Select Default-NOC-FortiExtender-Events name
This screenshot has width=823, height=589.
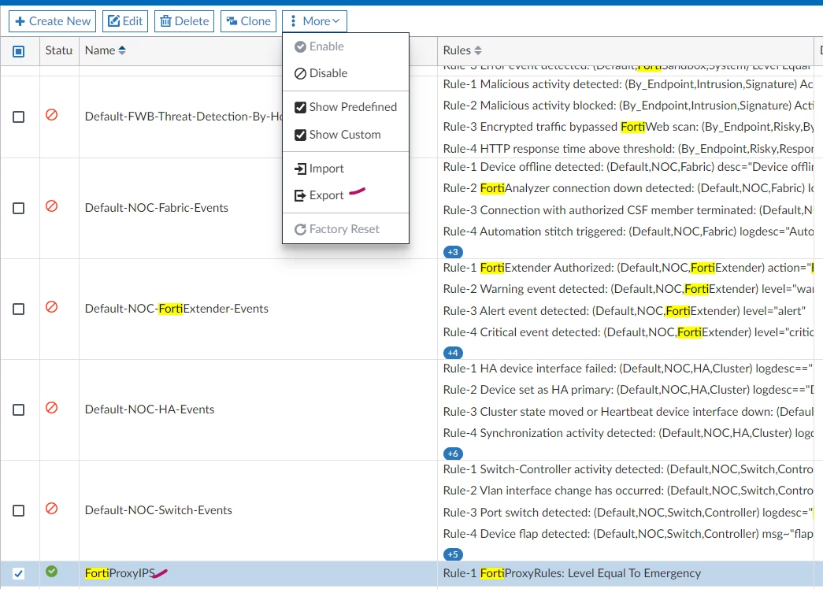pos(176,309)
